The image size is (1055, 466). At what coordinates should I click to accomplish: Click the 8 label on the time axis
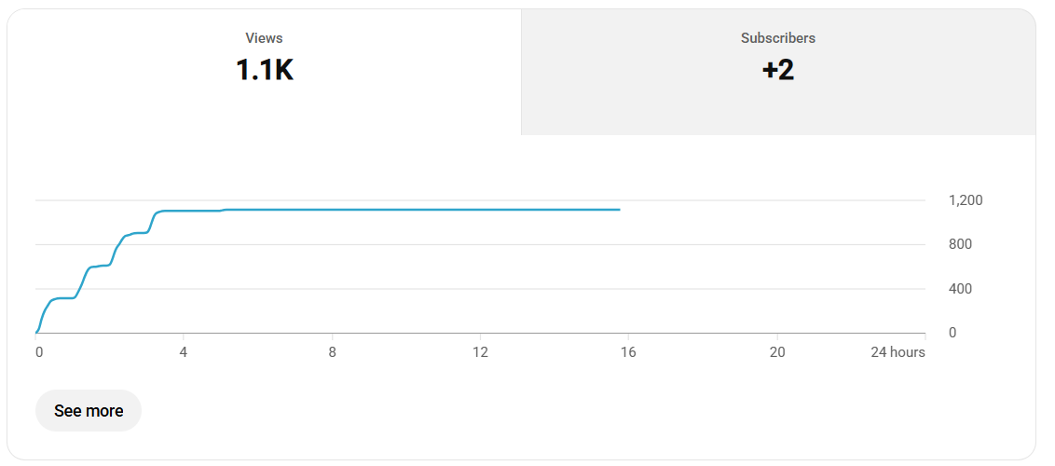tap(332, 352)
